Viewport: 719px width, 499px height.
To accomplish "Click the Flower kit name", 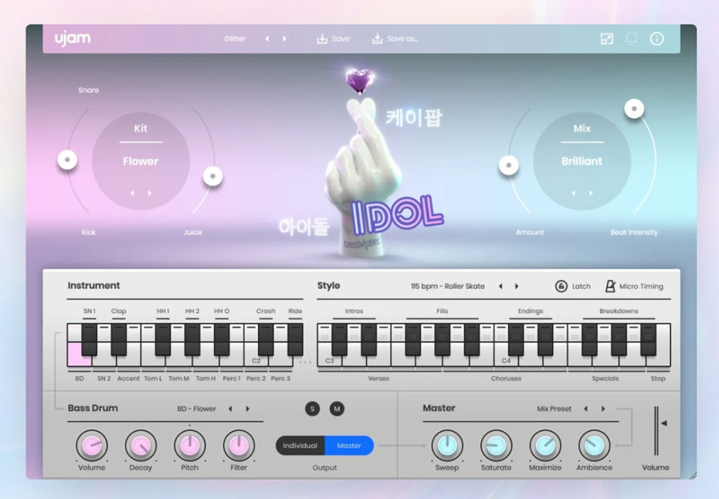I will tap(141, 161).
